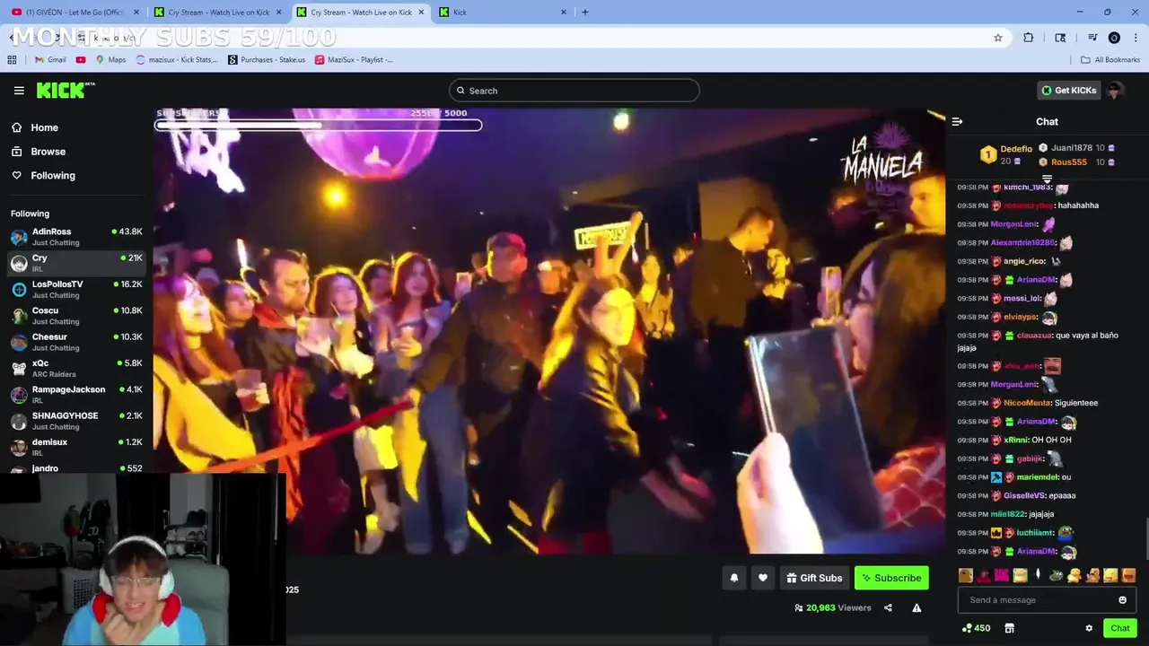
Task: Open the user profile avatar top right
Action: 1115,90
